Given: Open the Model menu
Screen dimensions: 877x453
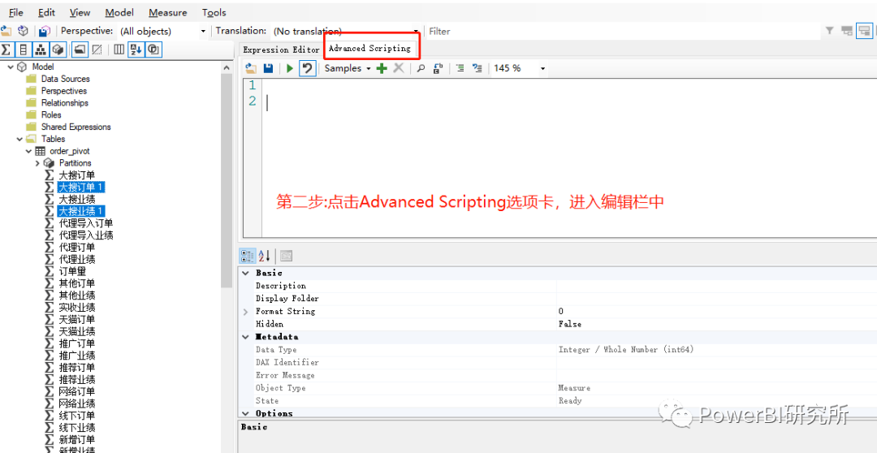Looking at the screenshot, I should point(119,12).
